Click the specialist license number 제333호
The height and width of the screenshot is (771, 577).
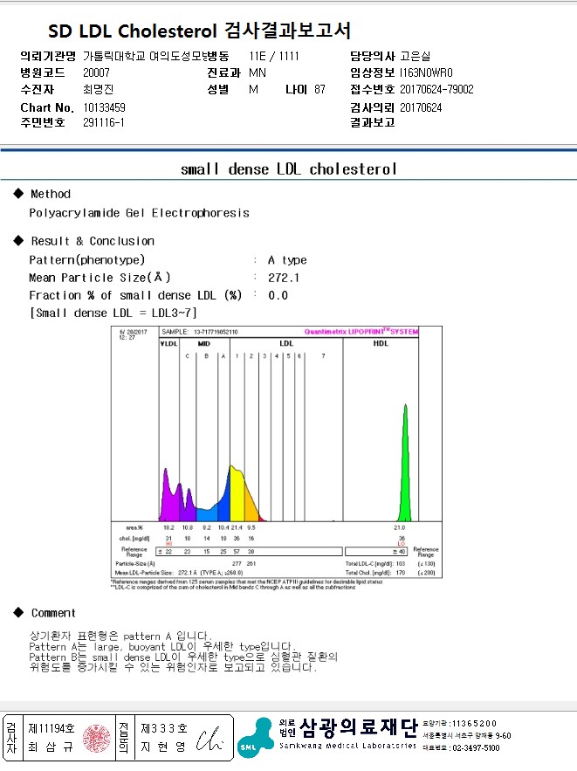[x=164, y=728]
